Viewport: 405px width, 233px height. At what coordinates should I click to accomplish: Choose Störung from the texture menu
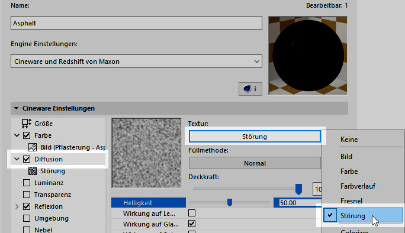point(363,215)
